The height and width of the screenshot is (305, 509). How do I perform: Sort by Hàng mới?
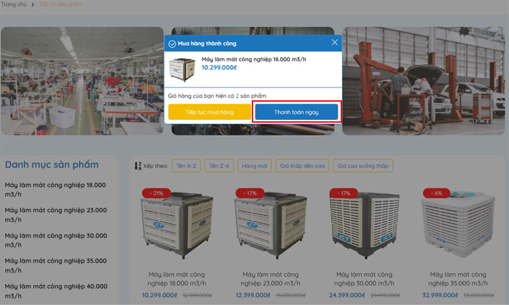pos(254,166)
